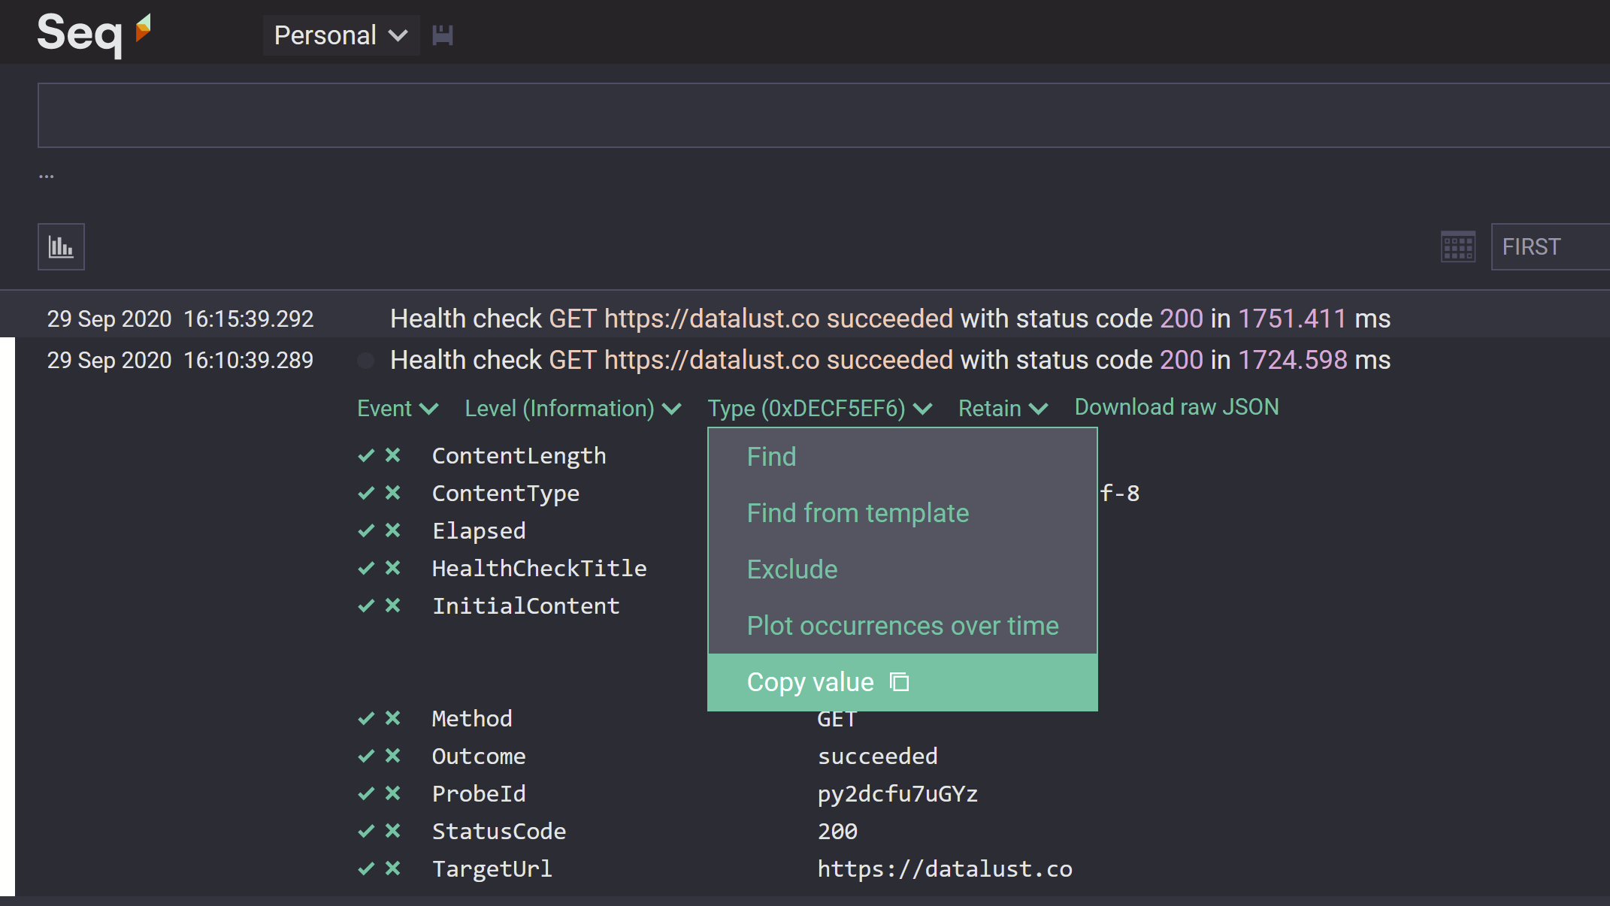Screen dimensions: 1610x906
Task: Open the Personal workspace dropdown
Action: (x=340, y=35)
